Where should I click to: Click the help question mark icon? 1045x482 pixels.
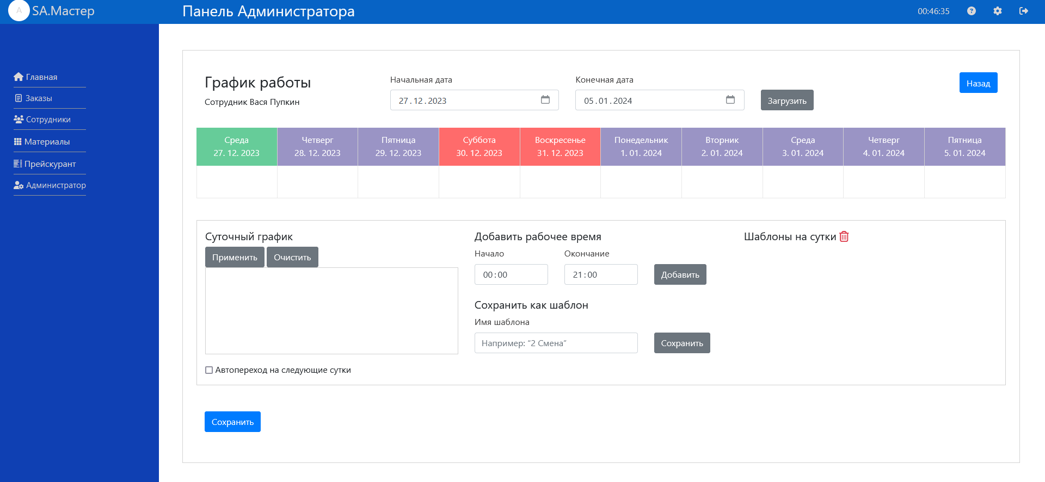[972, 11]
